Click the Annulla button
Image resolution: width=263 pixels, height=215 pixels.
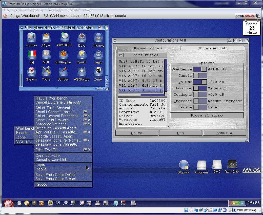[x=224, y=133]
